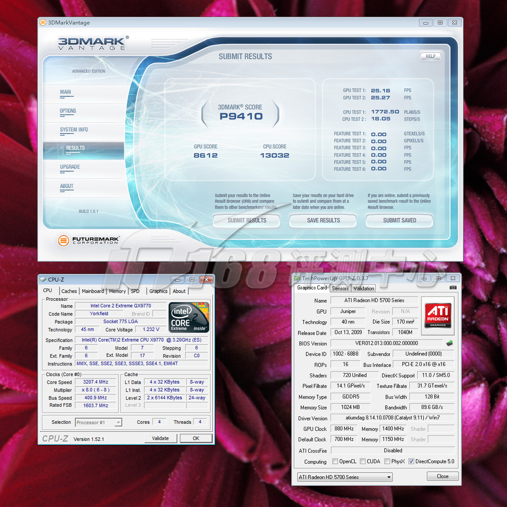Click the P9410 3DMark score
This screenshot has width=507, height=507.
click(x=241, y=116)
